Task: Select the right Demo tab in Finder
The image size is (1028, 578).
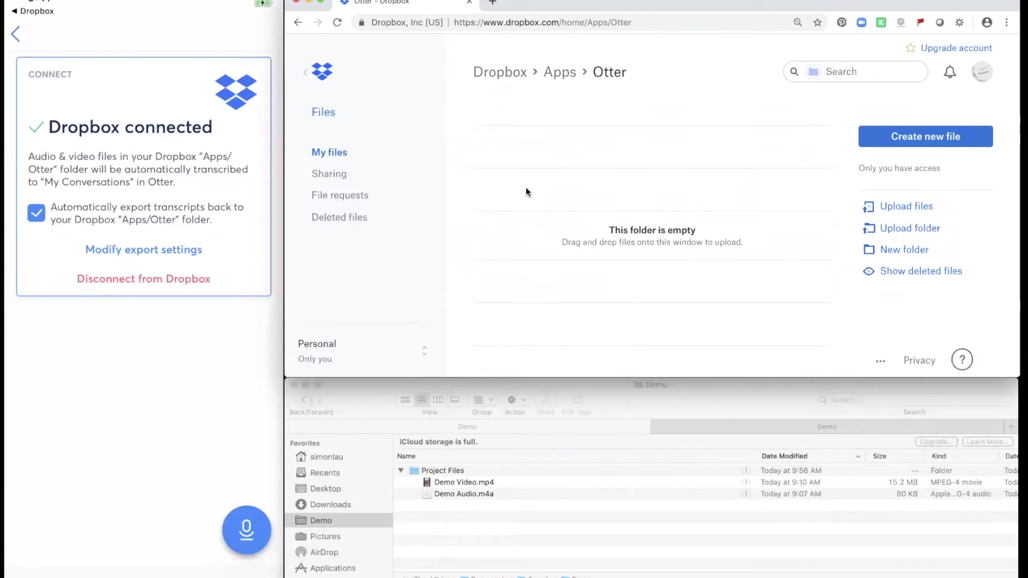Action: coord(827,427)
